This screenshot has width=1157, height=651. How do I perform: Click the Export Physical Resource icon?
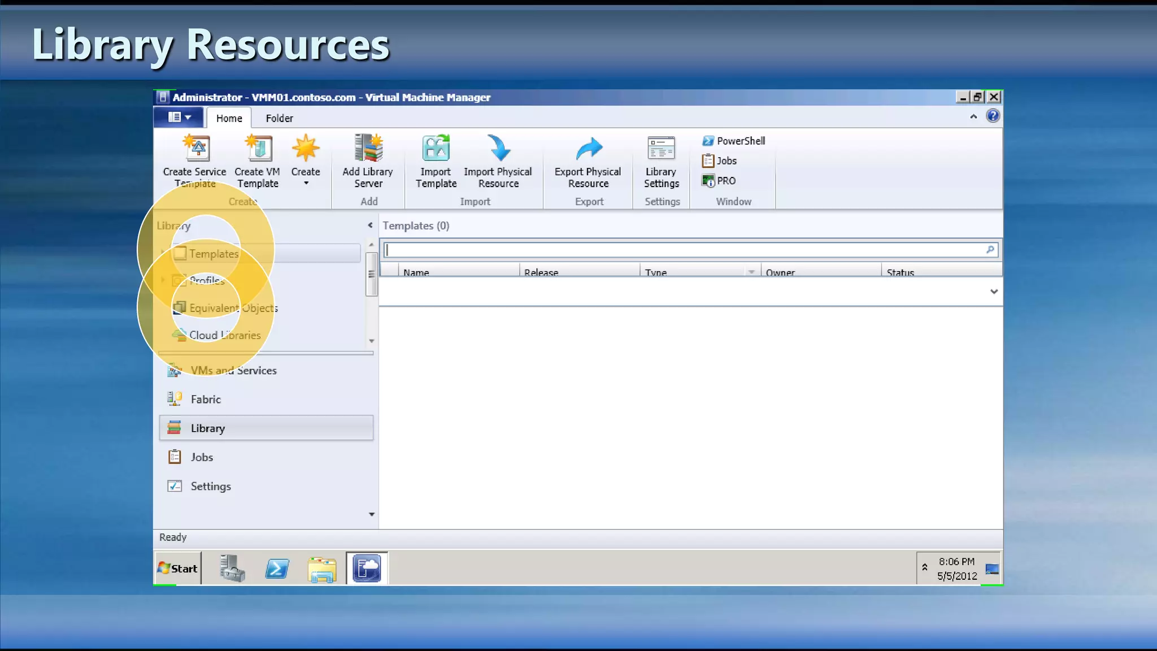coord(589,149)
